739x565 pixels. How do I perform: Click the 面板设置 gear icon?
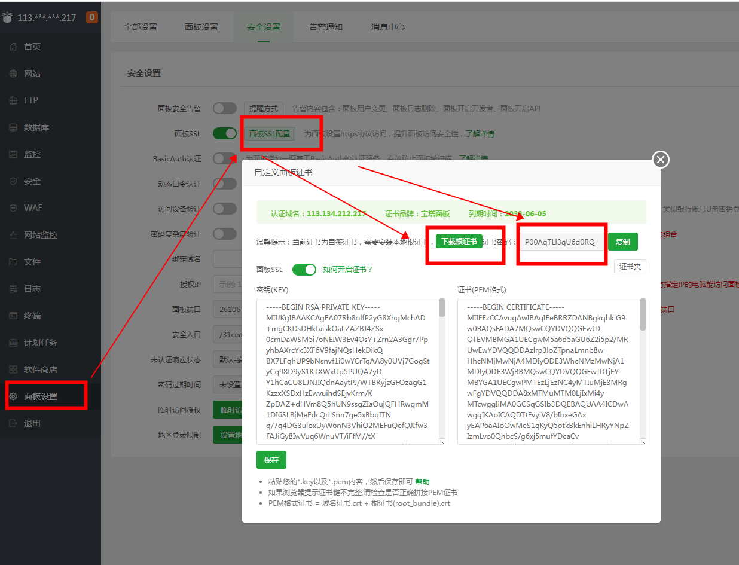tap(13, 396)
